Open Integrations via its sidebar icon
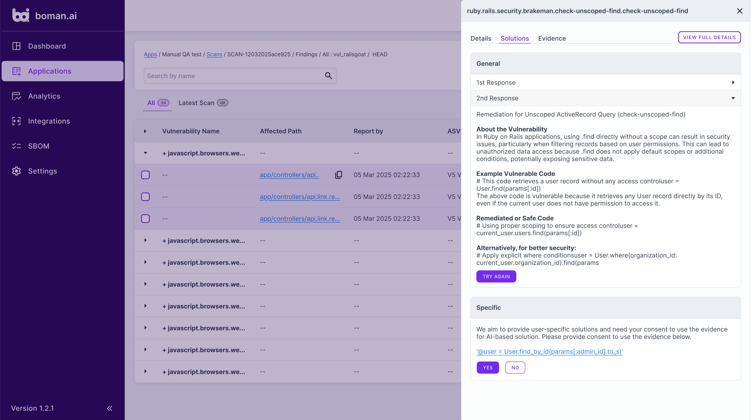 pyautogui.click(x=16, y=121)
